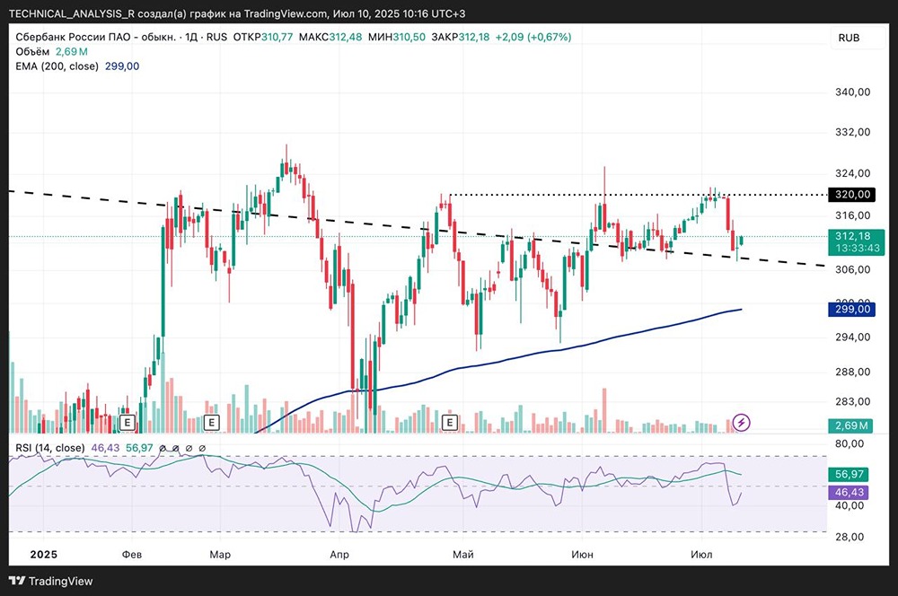This screenshot has width=898, height=596.
Task: Click the 332,00 price axis tick
Action: pyautogui.click(x=853, y=132)
